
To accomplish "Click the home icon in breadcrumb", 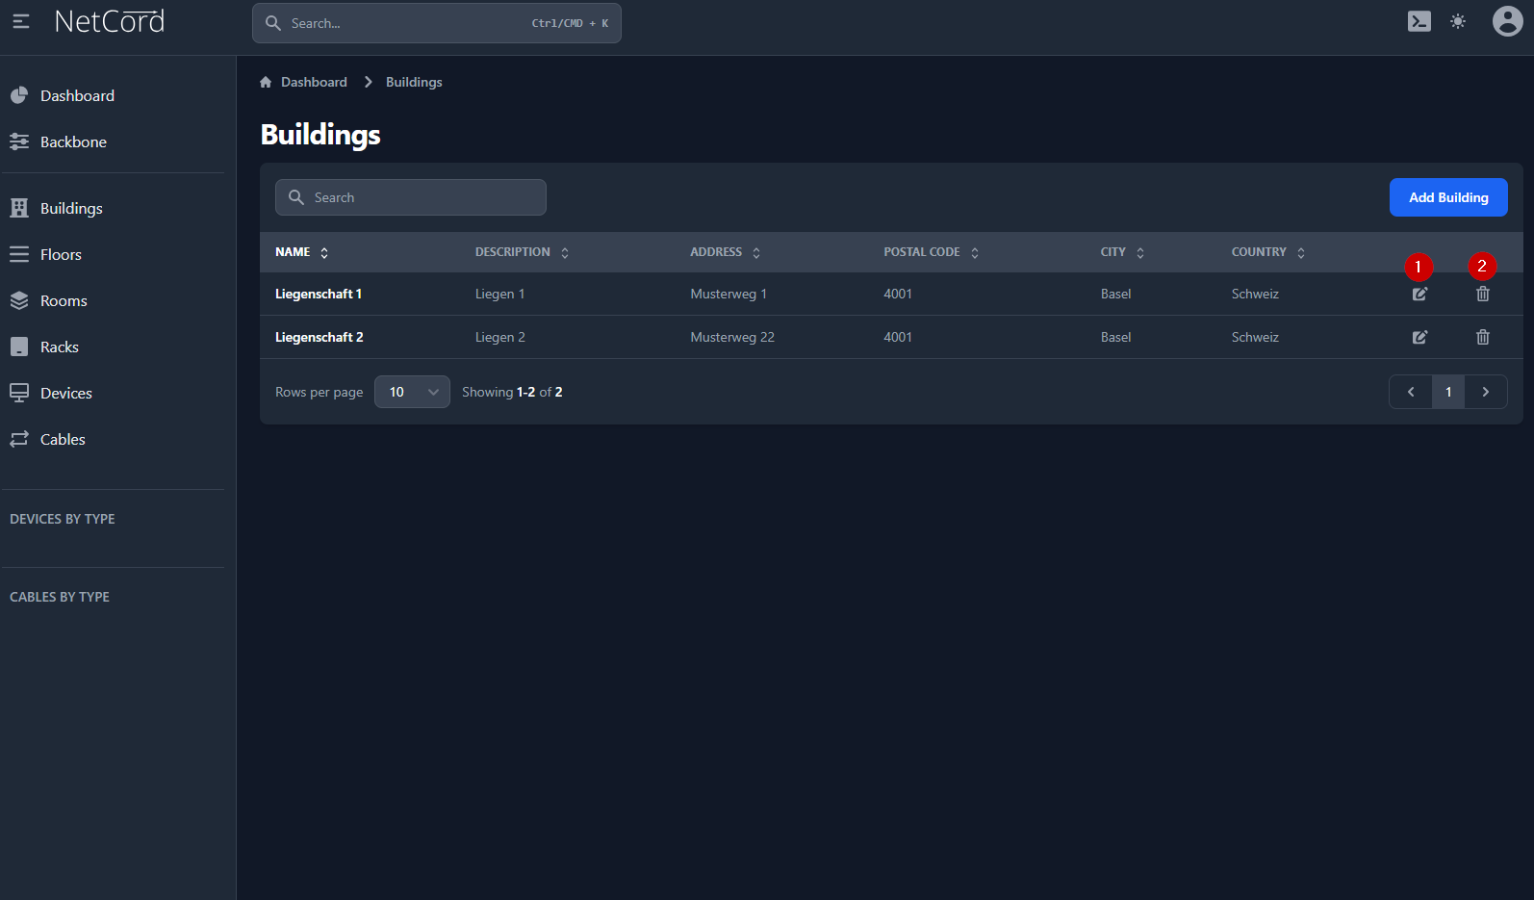I will tap(266, 83).
